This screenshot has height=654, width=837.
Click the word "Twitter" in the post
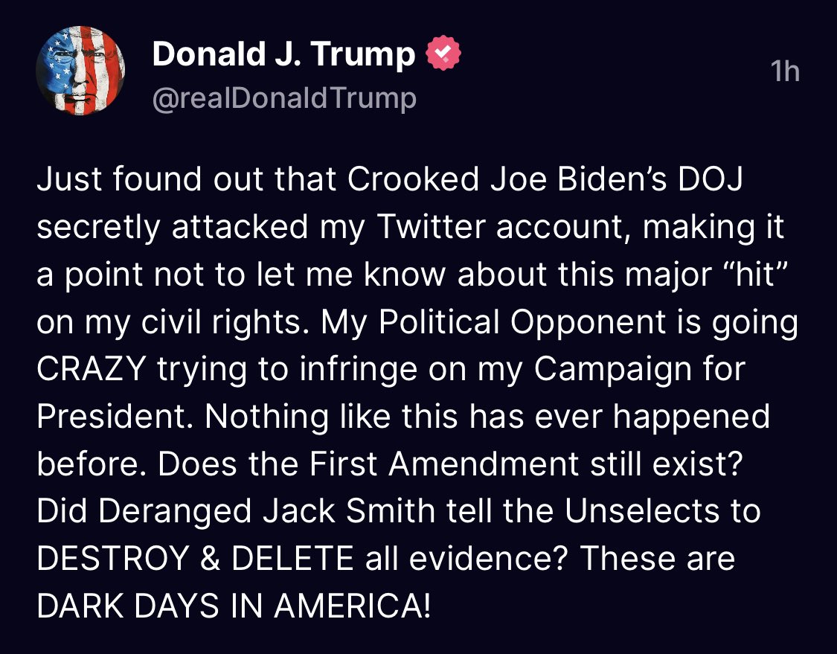(432, 226)
